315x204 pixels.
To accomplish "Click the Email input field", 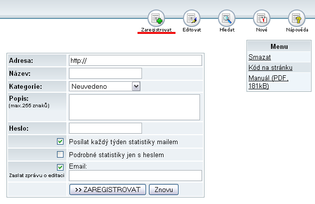I will [x=135, y=176].
